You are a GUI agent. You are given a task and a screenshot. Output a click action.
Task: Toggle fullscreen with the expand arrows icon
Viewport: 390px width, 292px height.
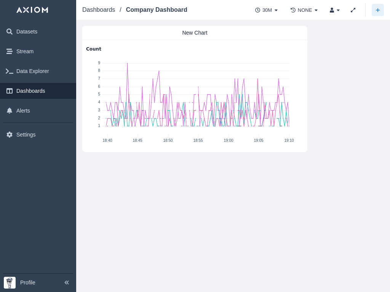click(x=353, y=10)
